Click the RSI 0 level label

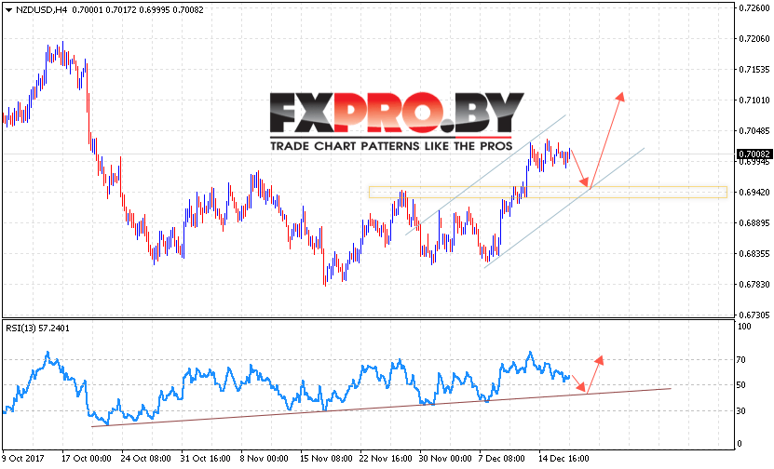[739, 443]
